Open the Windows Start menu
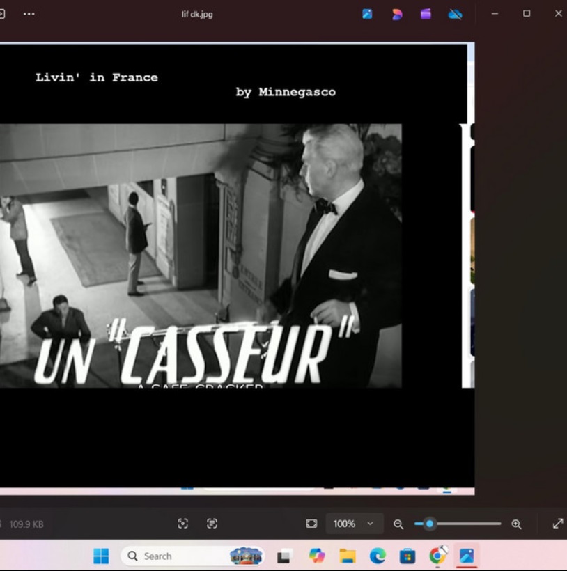567x571 pixels. 101,556
